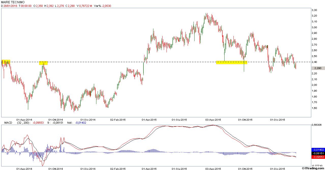Click the red -0,09553 MACD value box
Screen dimensions: 325x170
[x=318, y=157]
